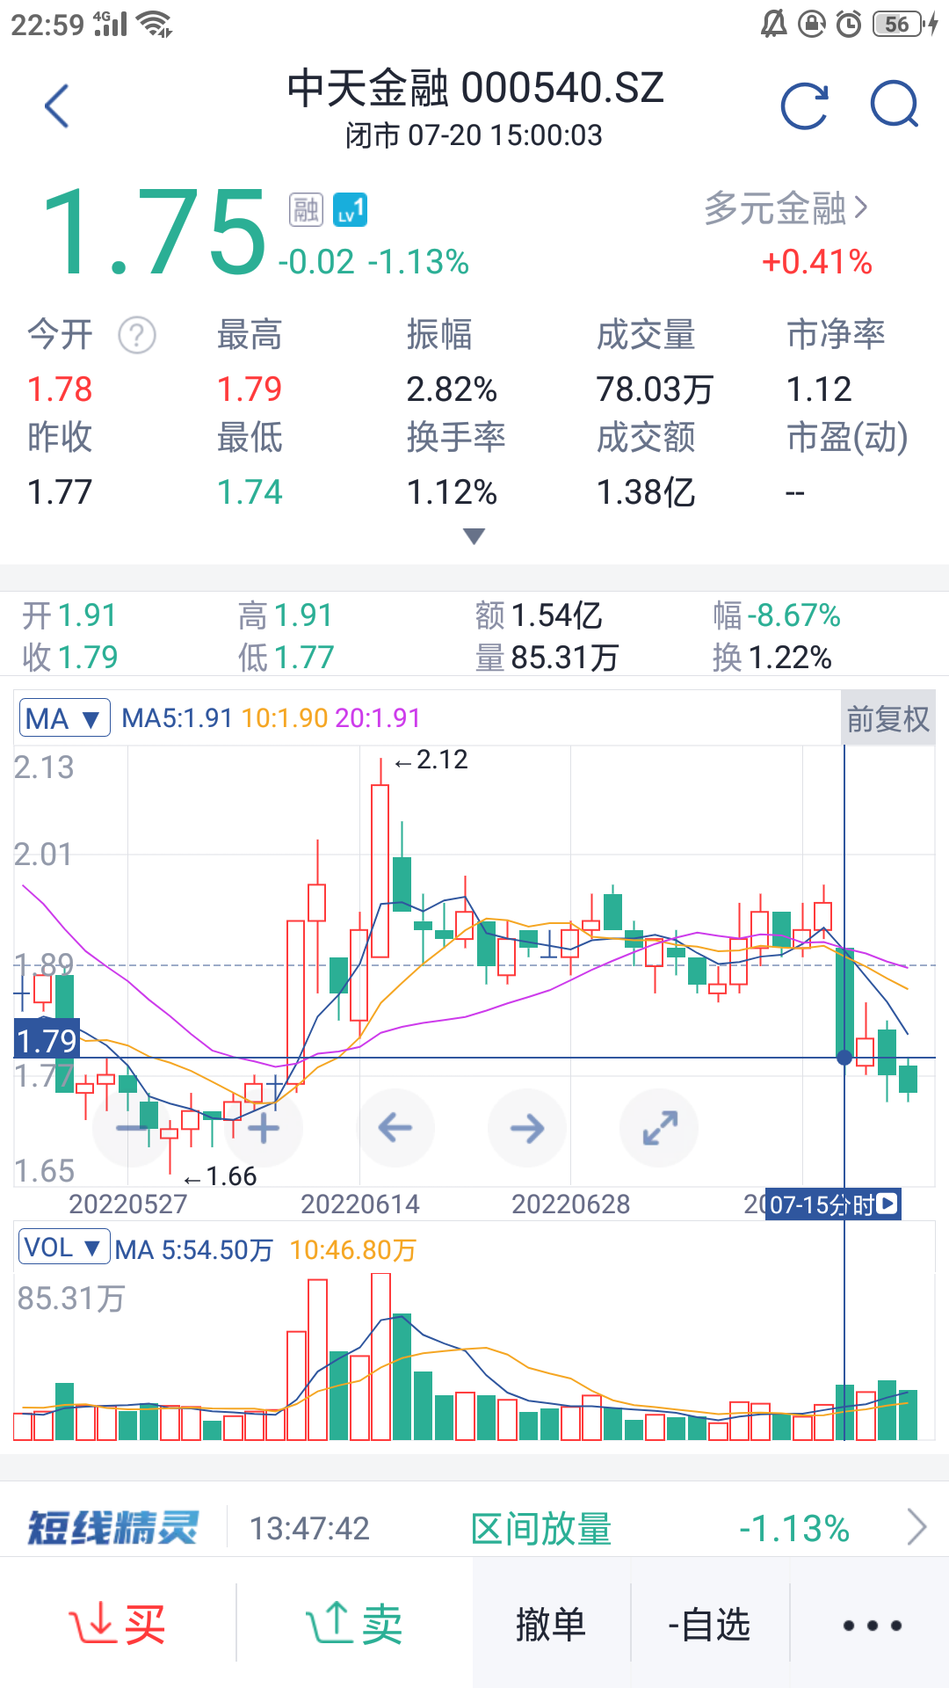Open the stock search
The height and width of the screenshot is (1688, 949).
pos(895,105)
